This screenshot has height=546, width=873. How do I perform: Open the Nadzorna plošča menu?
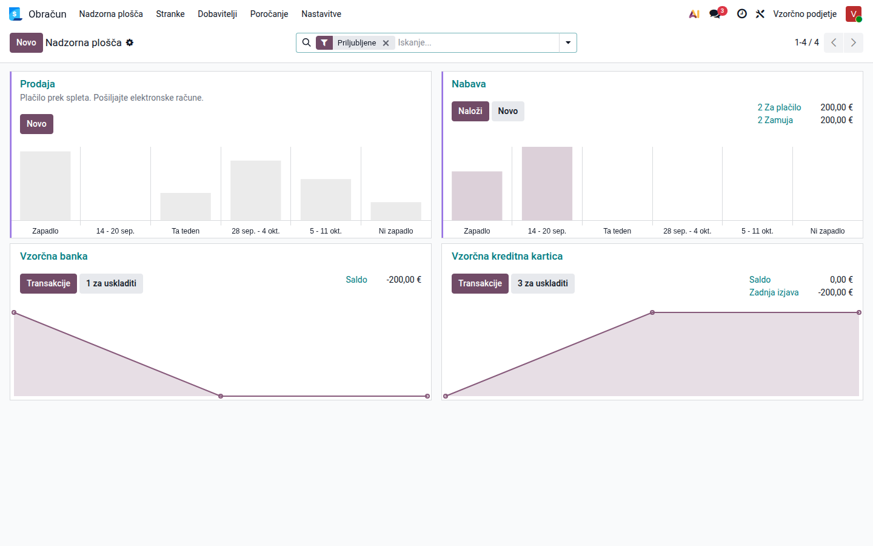tap(111, 14)
